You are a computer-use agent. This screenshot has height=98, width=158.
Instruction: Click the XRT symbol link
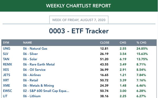[x=6, y=80]
